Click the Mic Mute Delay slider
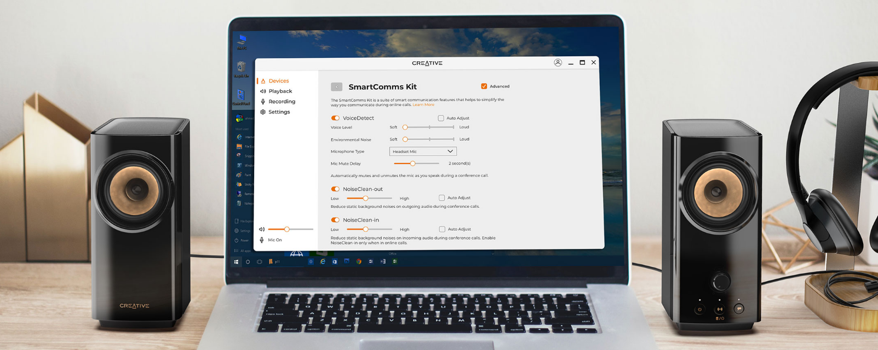 tap(416, 164)
